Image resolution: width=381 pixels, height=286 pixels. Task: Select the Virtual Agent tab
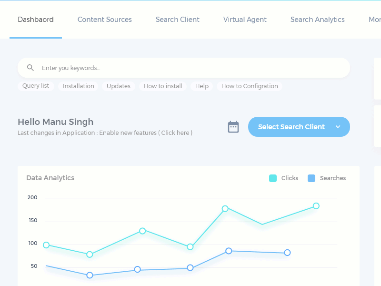click(245, 20)
